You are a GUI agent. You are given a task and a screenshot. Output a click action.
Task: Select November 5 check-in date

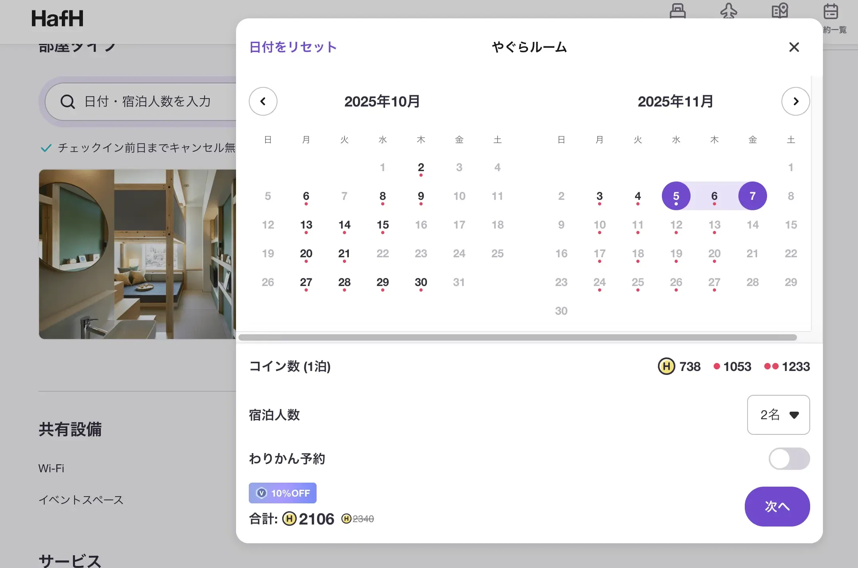676,196
